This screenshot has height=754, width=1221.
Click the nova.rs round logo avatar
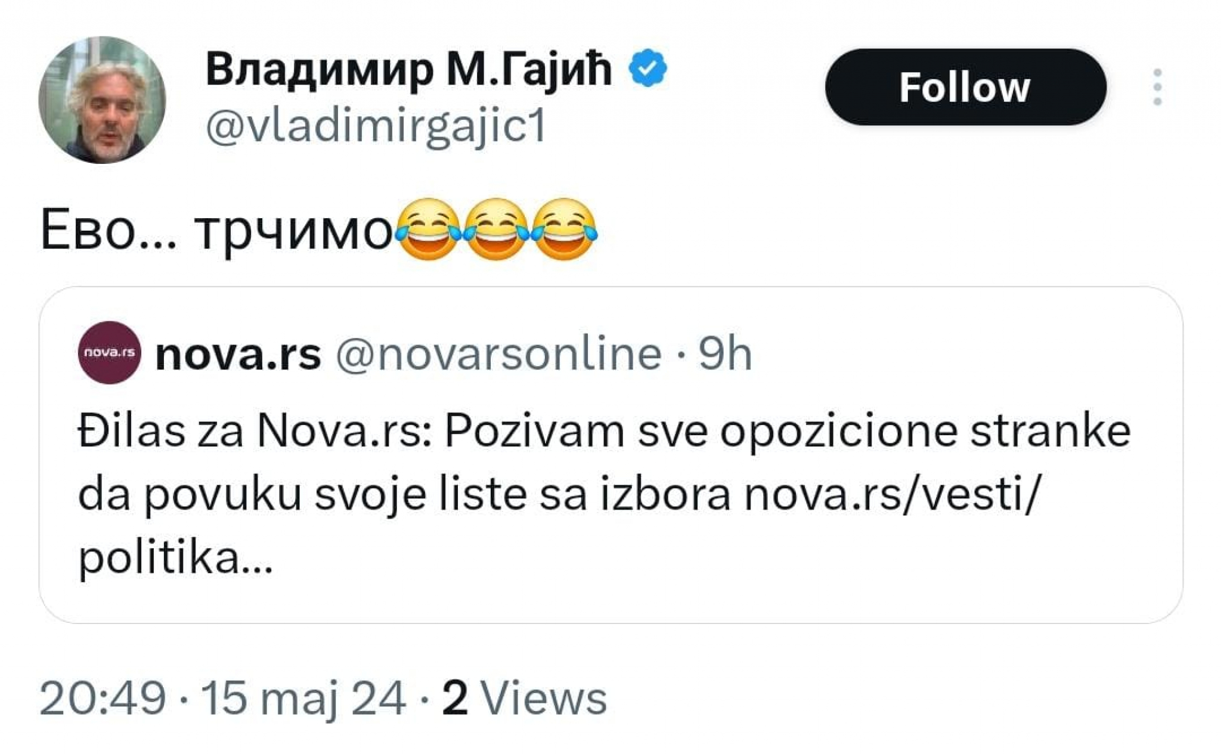tap(110, 353)
